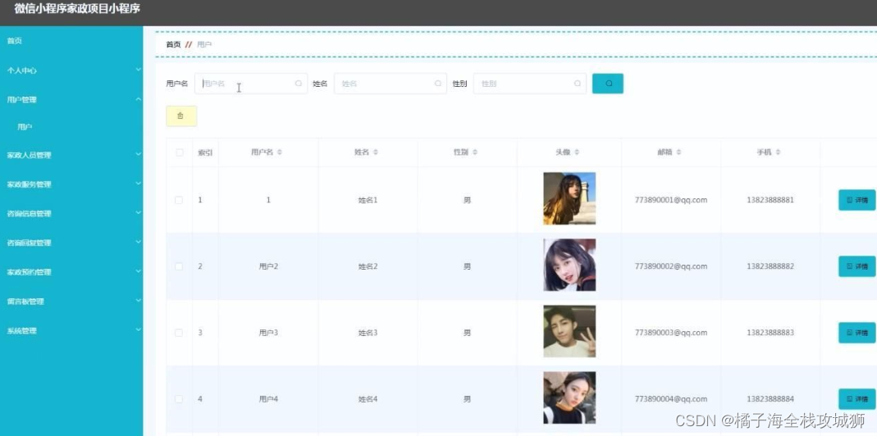This screenshot has height=436, width=877.
Task: Click the 用户4 username cell
Action: click(268, 399)
